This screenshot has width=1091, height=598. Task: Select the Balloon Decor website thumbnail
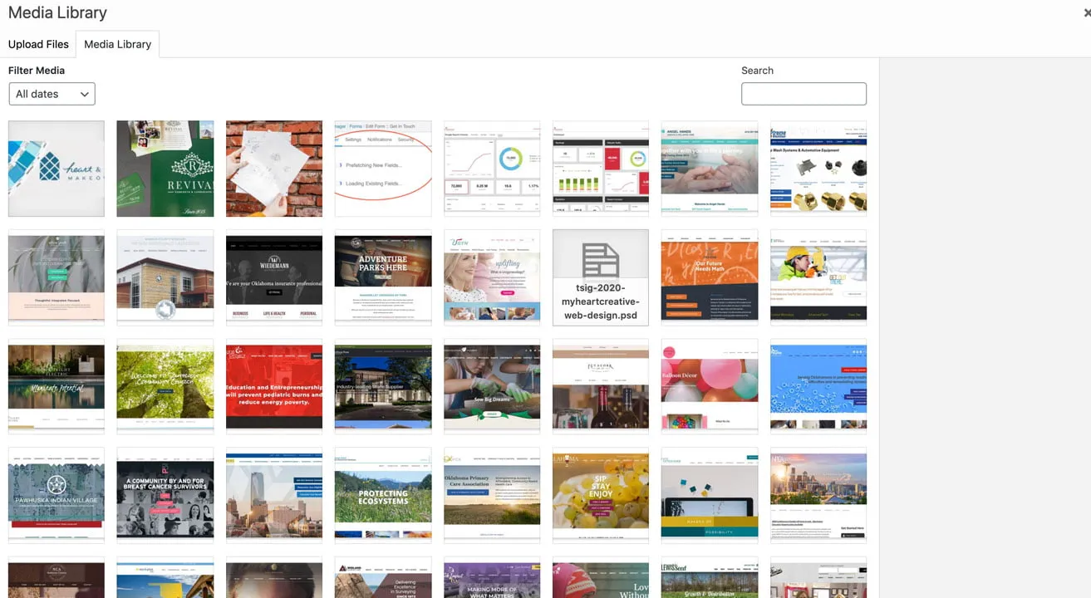tap(710, 386)
